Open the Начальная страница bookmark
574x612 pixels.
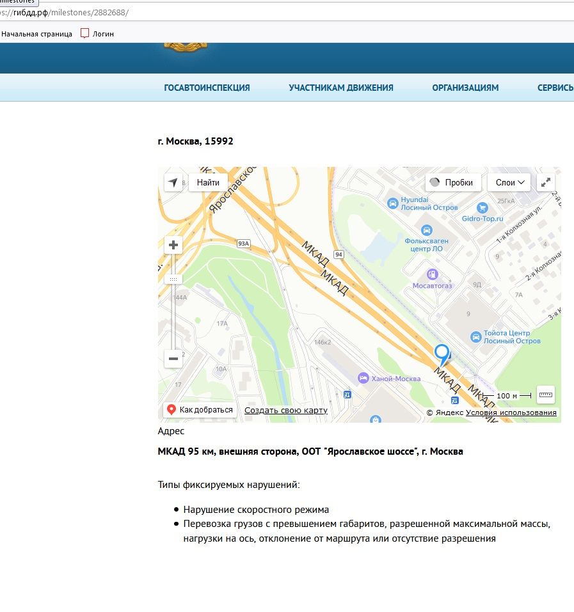[x=36, y=34]
